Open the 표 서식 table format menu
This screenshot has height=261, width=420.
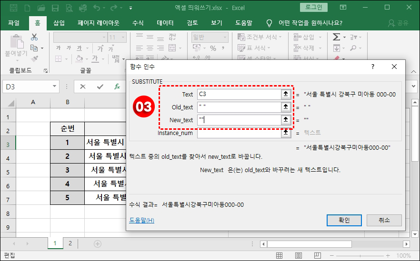click(254, 48)
